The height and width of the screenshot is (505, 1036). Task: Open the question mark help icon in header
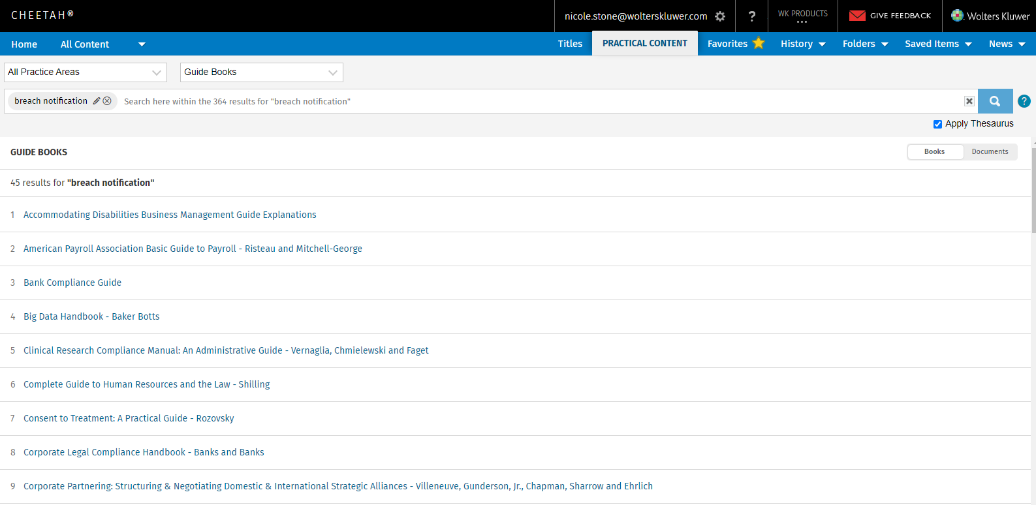click(752, 16)
